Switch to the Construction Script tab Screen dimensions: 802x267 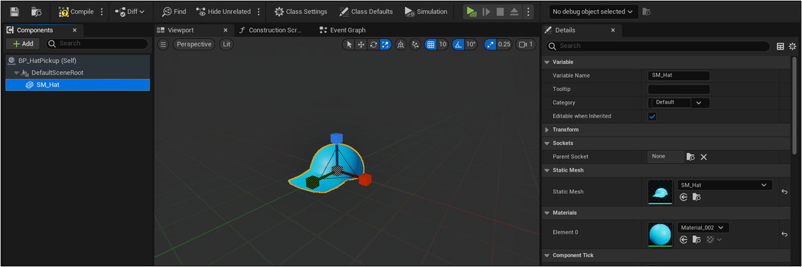point(275,30)
